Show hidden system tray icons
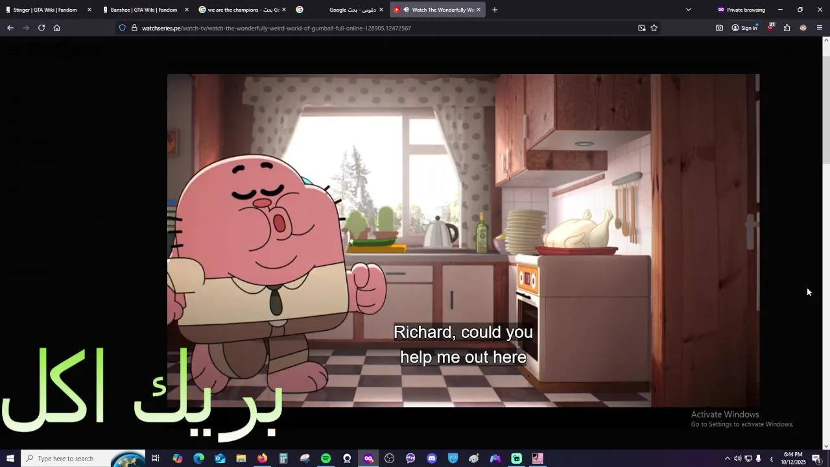Screen dimensions: 830x467 [x=727, y=459]
